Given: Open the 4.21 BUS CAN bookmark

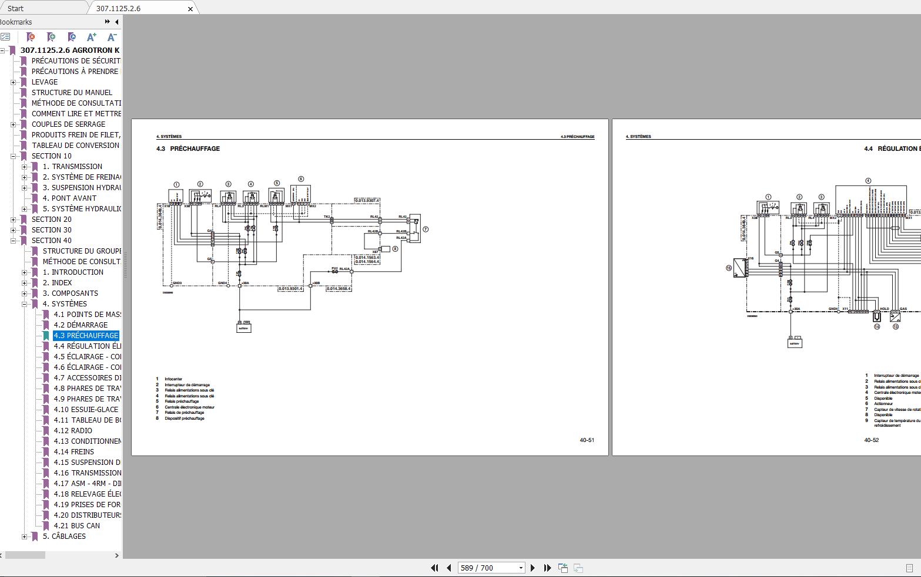Looking at the screenshot, I should [x=76, y=526].
